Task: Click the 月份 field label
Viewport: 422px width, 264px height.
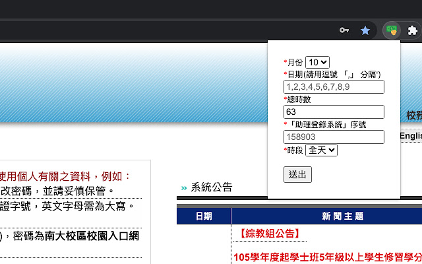Action: pyautogui.click(x=293, y=63)
